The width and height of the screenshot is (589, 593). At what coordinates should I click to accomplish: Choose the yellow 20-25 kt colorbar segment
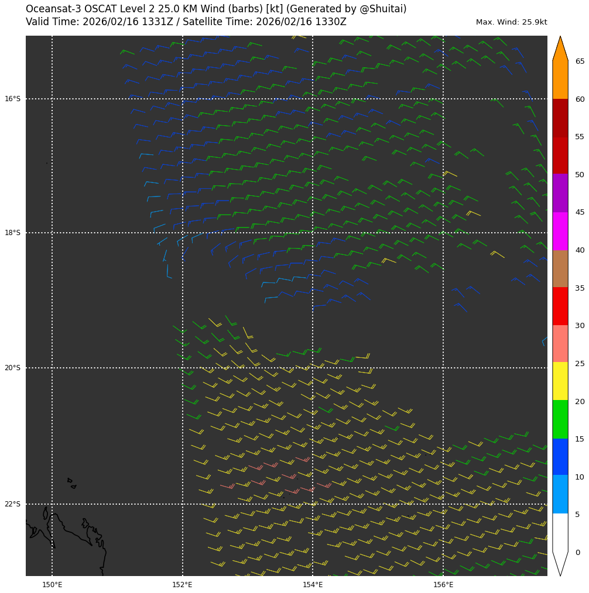click(560, 381)
